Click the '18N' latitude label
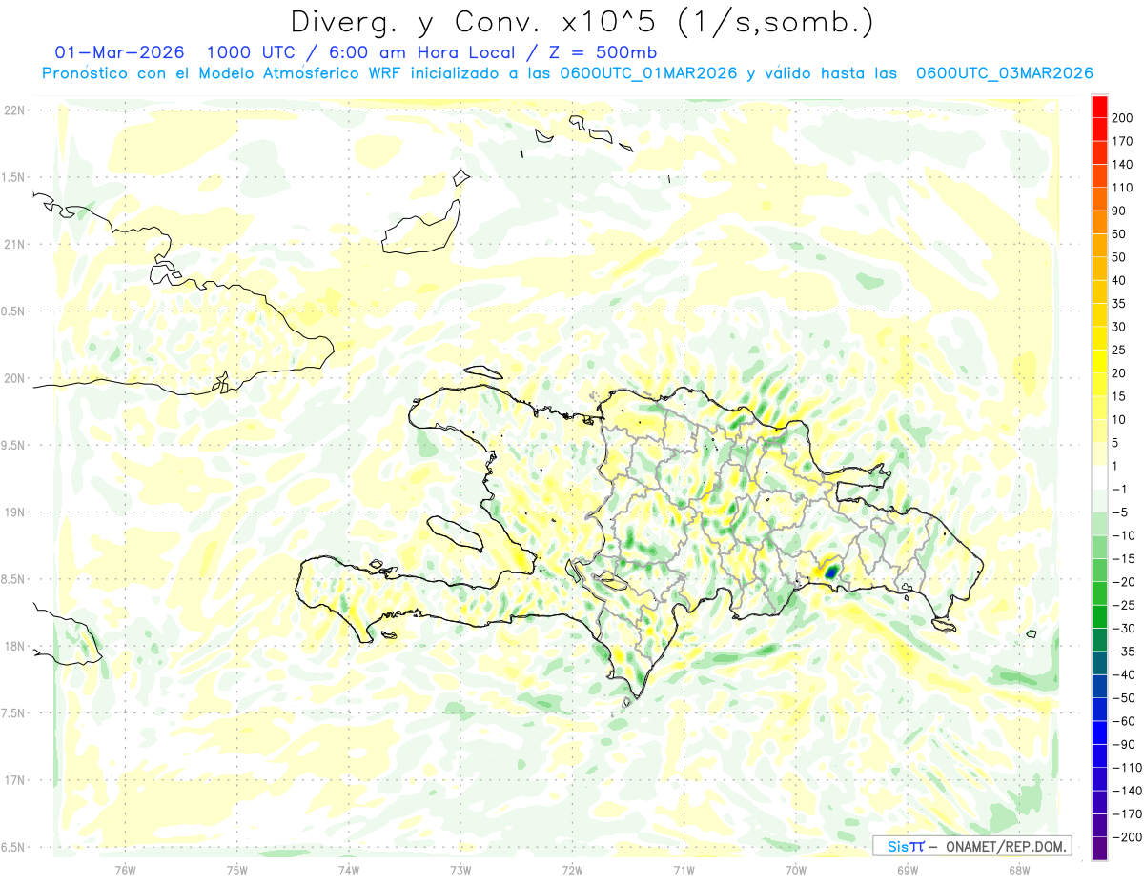This screenshot has height=883, width=1144. 13,646
